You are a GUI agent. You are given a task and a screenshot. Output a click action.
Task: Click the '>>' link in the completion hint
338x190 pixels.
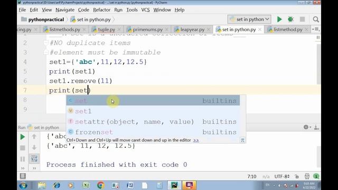pos(196,140)
